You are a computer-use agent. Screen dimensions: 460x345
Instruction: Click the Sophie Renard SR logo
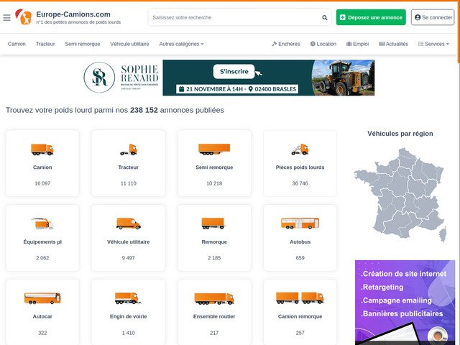(x=99, y=78)
